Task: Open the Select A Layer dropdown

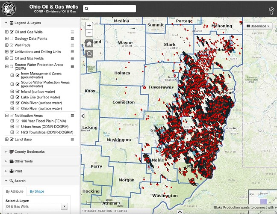Action: tap(64, 206)
